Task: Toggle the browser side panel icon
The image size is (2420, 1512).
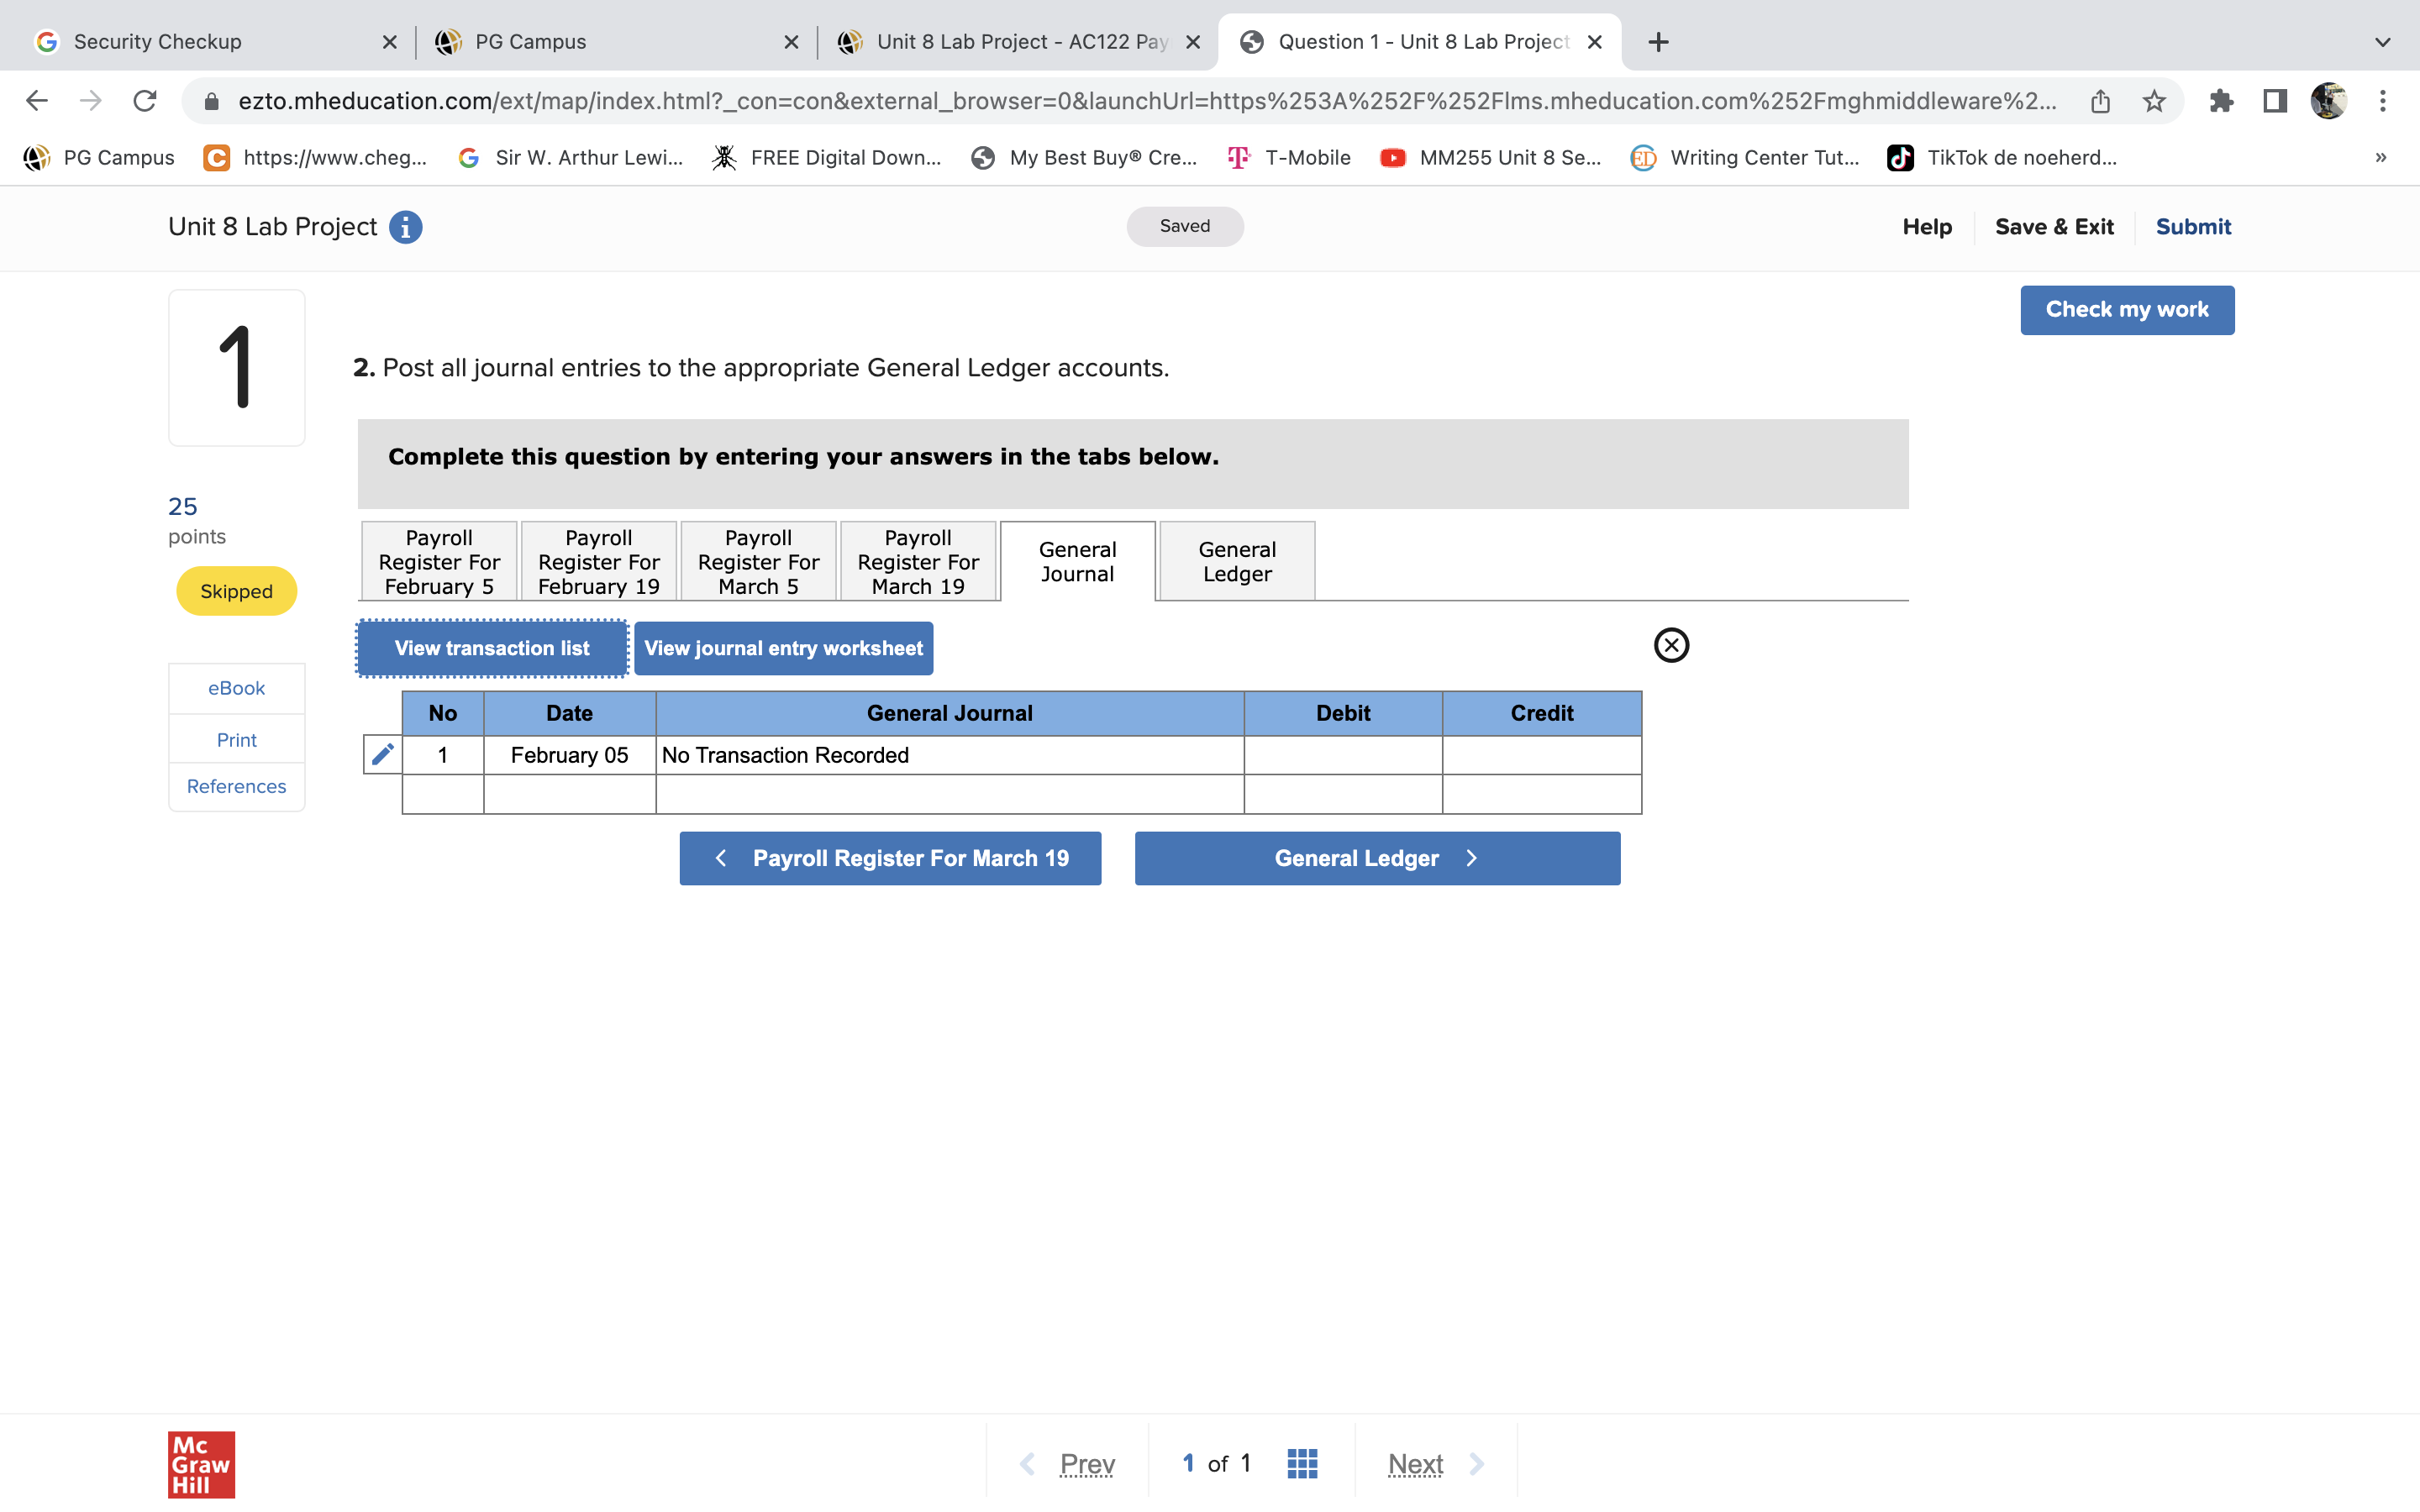Action: 2275,101
